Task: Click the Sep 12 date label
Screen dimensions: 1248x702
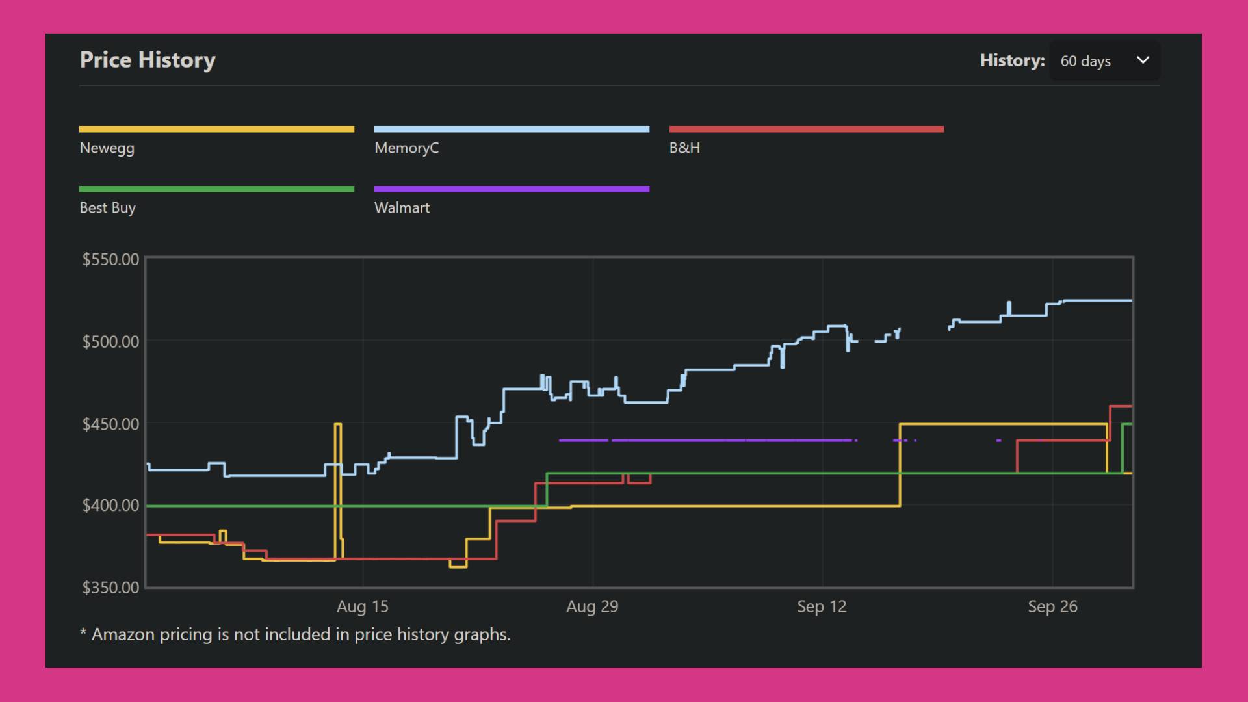Action: [822, 606]
